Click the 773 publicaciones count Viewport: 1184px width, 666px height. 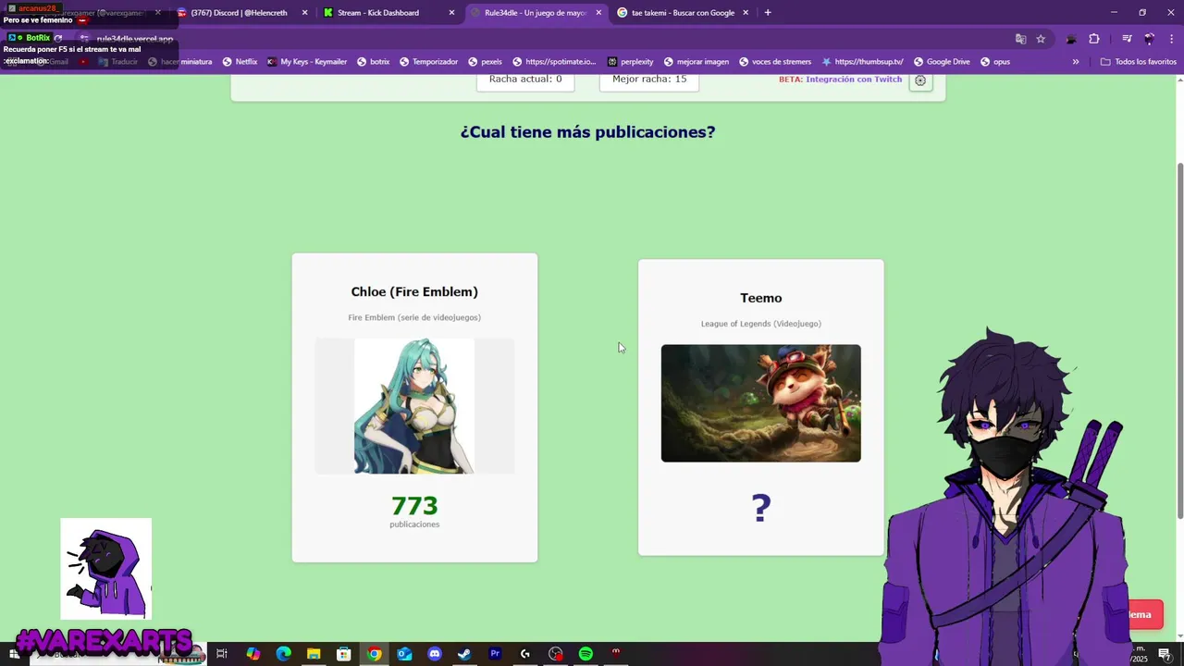click(414, 511)
